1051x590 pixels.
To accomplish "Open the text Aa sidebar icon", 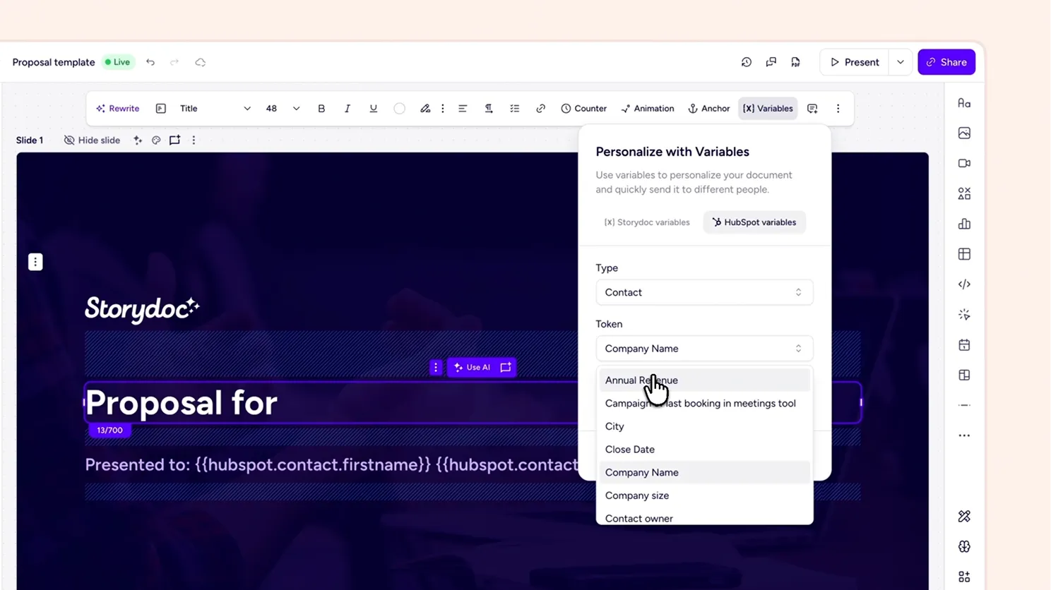I will click(x=964, y=103).
